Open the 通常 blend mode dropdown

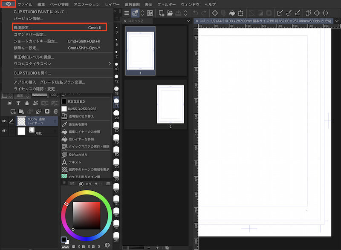tap(22, 95)
